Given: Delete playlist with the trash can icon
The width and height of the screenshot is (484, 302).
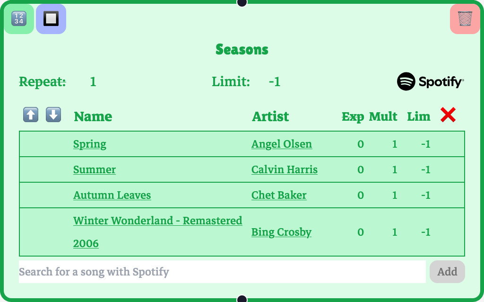Looking at the screenshot, I should [x=465, y=19].
